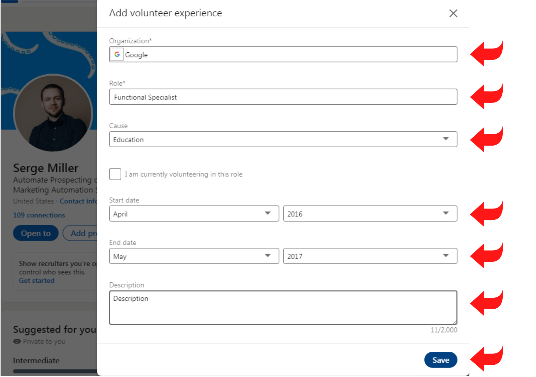
Task: Click the End date year dropdown arrow
Action: pyautogui.click(x=446, y=256)
